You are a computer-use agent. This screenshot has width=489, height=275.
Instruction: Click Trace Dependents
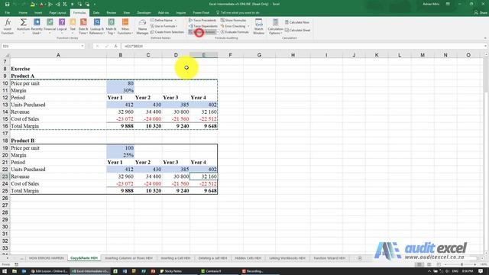203,26
